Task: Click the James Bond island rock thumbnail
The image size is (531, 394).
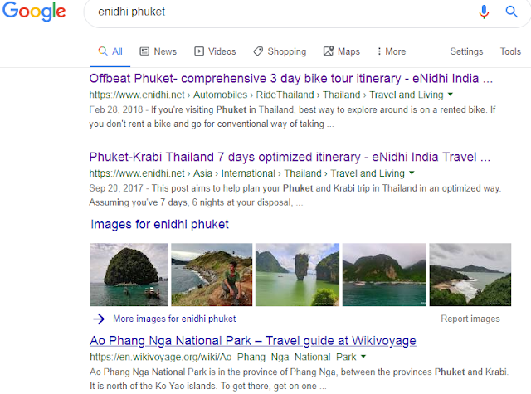Action: coord(297,275)
